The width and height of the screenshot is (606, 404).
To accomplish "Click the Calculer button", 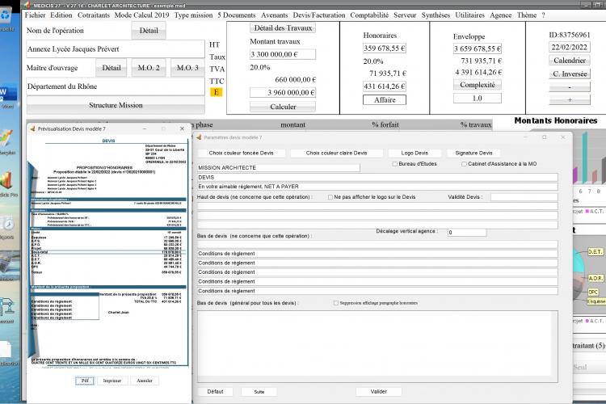I will (x=283, y=107).
